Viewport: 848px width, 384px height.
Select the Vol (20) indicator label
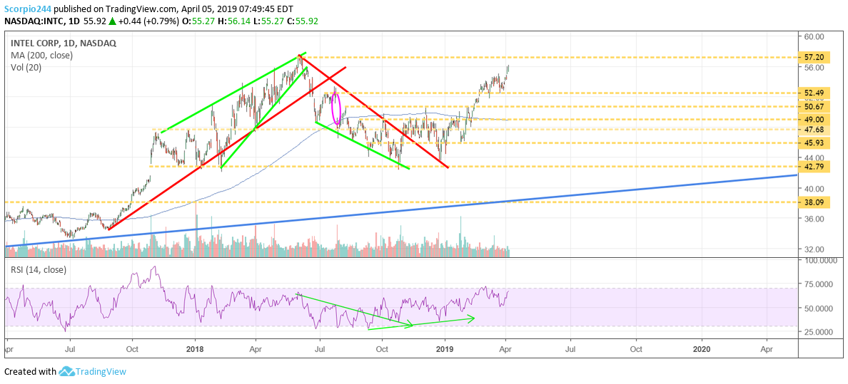coord(26,68)
